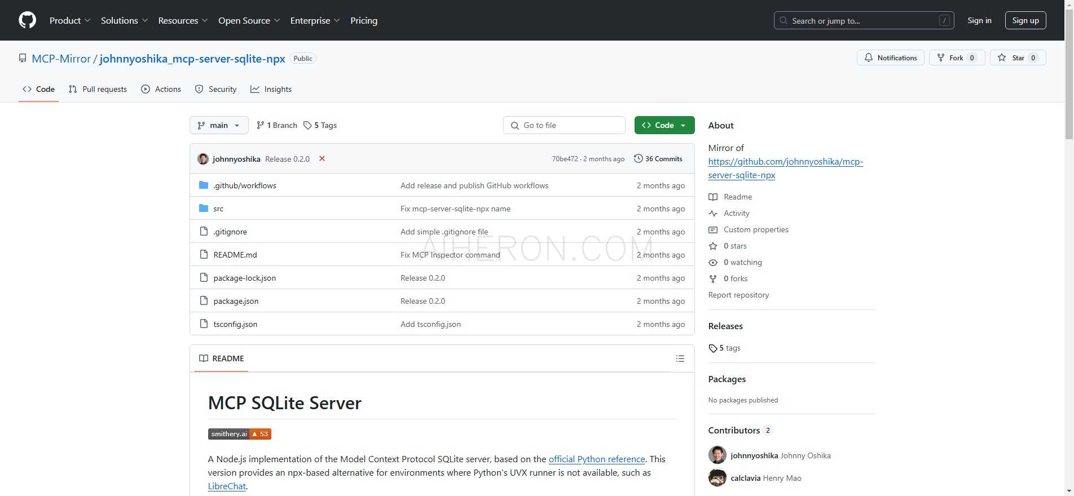This screenshot has width=1074, height=496.
Task: Open commit 'Fix MCP Inspector command'
Action: [x=450, y=255]
